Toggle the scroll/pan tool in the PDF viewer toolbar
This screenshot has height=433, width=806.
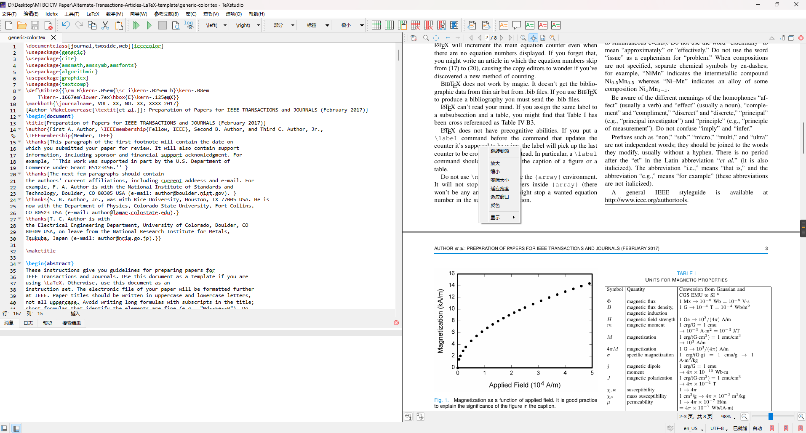tap(436, 38)
